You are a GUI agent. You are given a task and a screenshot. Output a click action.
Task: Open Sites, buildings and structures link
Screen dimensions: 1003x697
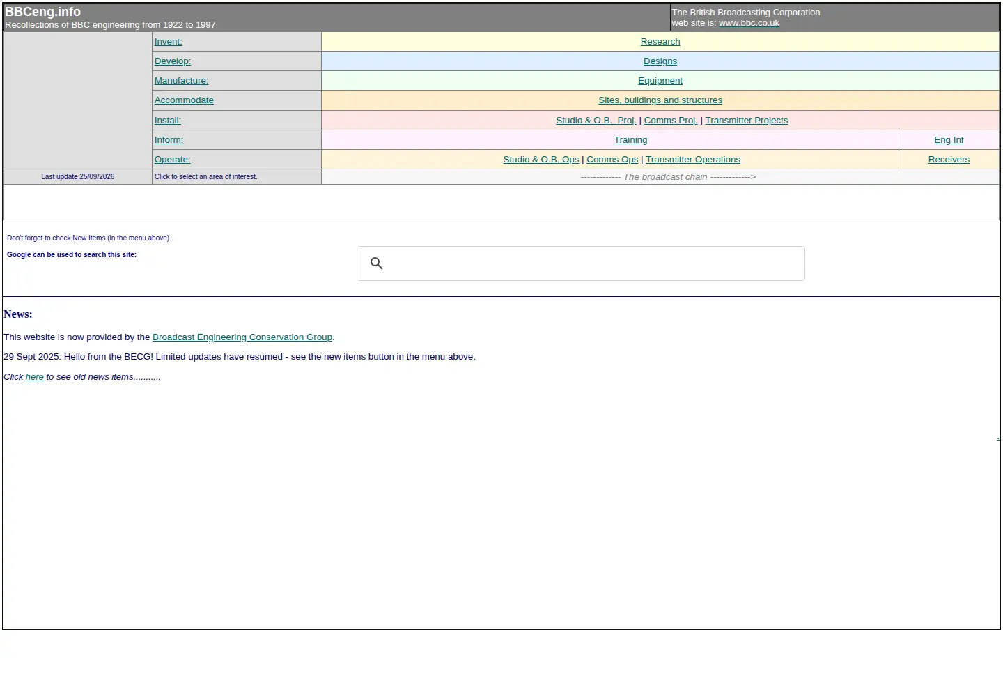pyautogui.click(x=660, y=100)
